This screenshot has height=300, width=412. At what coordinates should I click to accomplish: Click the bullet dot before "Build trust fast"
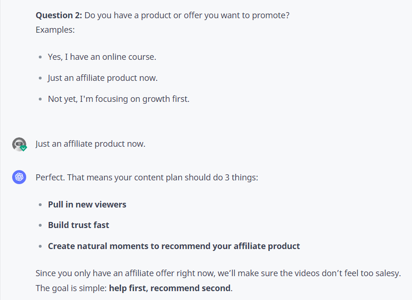[x=41, y=226]
